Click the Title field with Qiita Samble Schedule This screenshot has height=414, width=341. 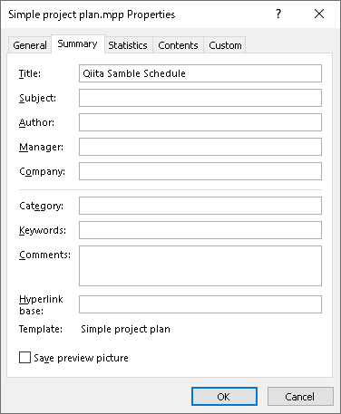tap(200, 73)
